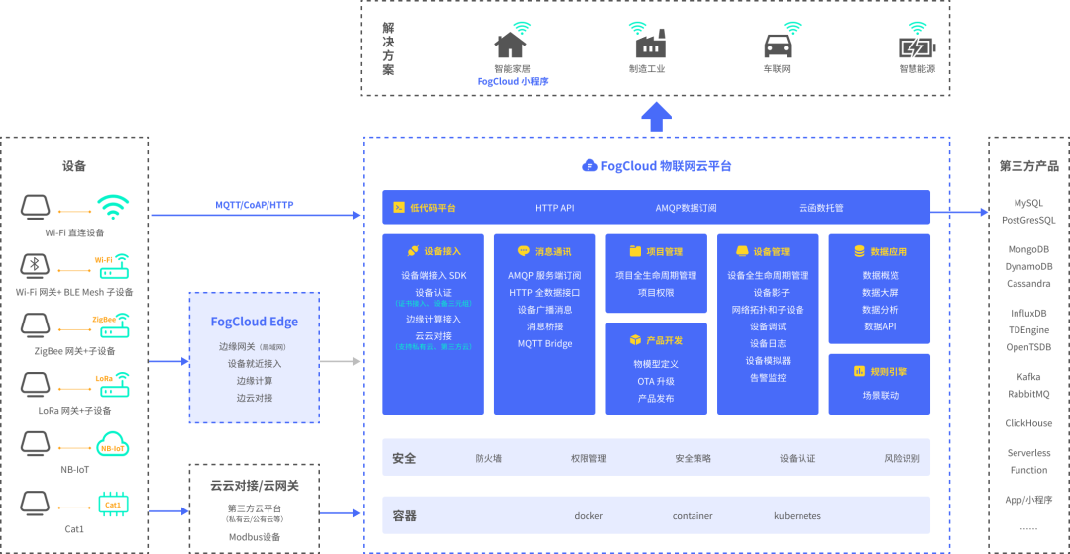Click the FogCloud cloud logo icon

coord(589,166)
